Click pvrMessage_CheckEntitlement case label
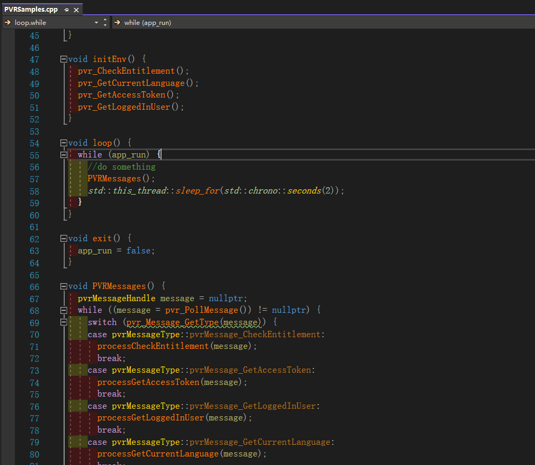Viewport: 535px width, 465px height. 255,334
